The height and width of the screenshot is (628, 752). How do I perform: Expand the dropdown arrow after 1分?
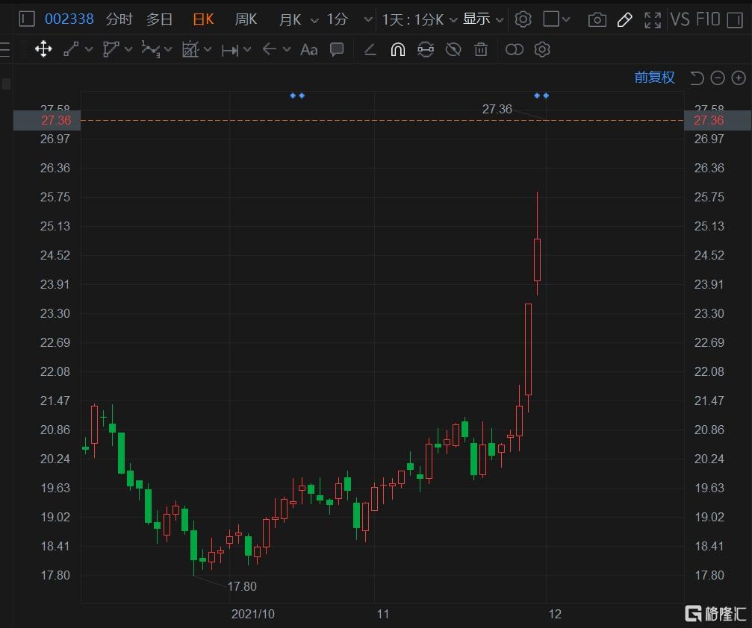click(368, 19)
